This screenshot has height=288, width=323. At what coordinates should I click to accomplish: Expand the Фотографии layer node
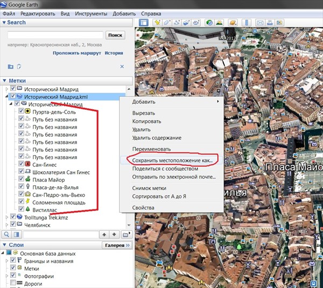(7, 276)
